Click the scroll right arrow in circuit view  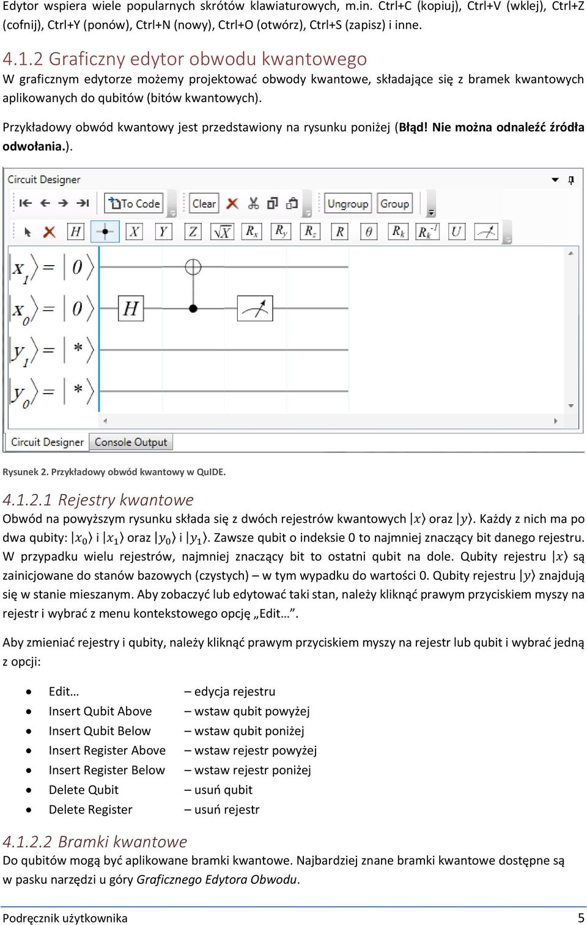click(556, 421)
